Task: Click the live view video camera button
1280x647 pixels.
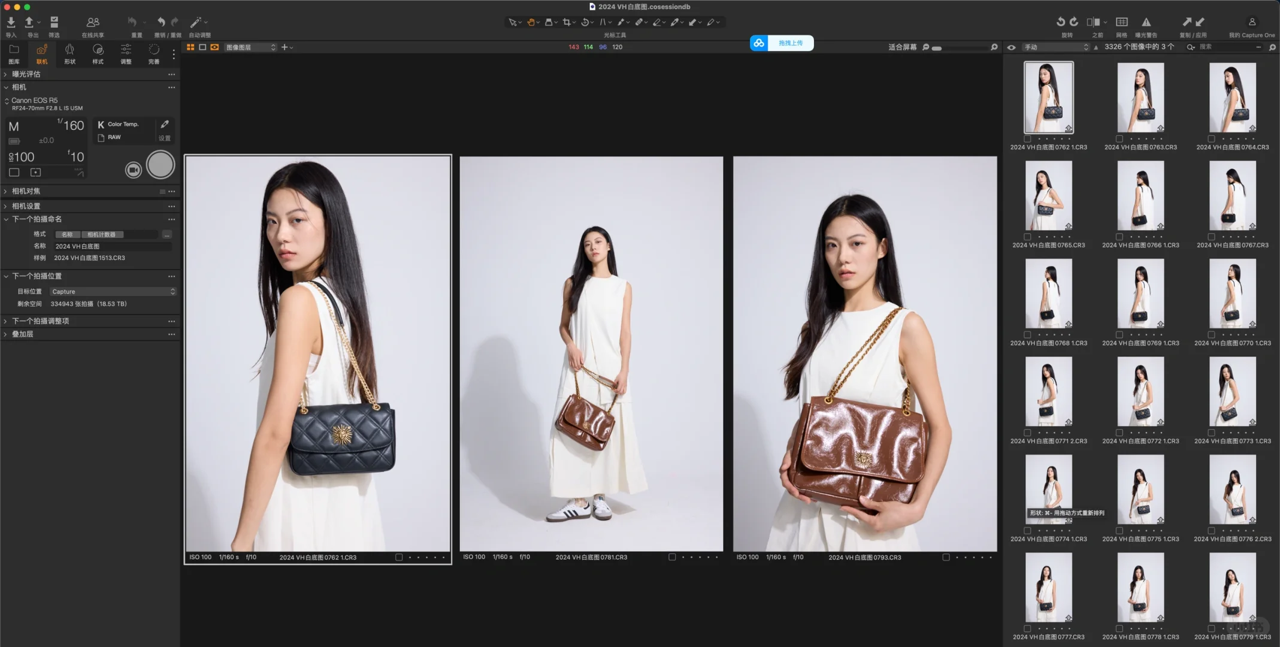Action: point(134,171)
